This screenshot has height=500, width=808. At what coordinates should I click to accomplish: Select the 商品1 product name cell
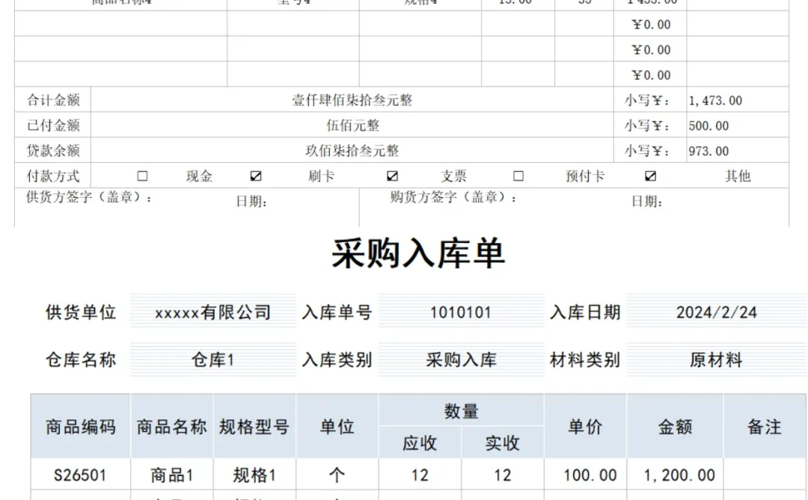pyautogui.click(x=171, y=475)
